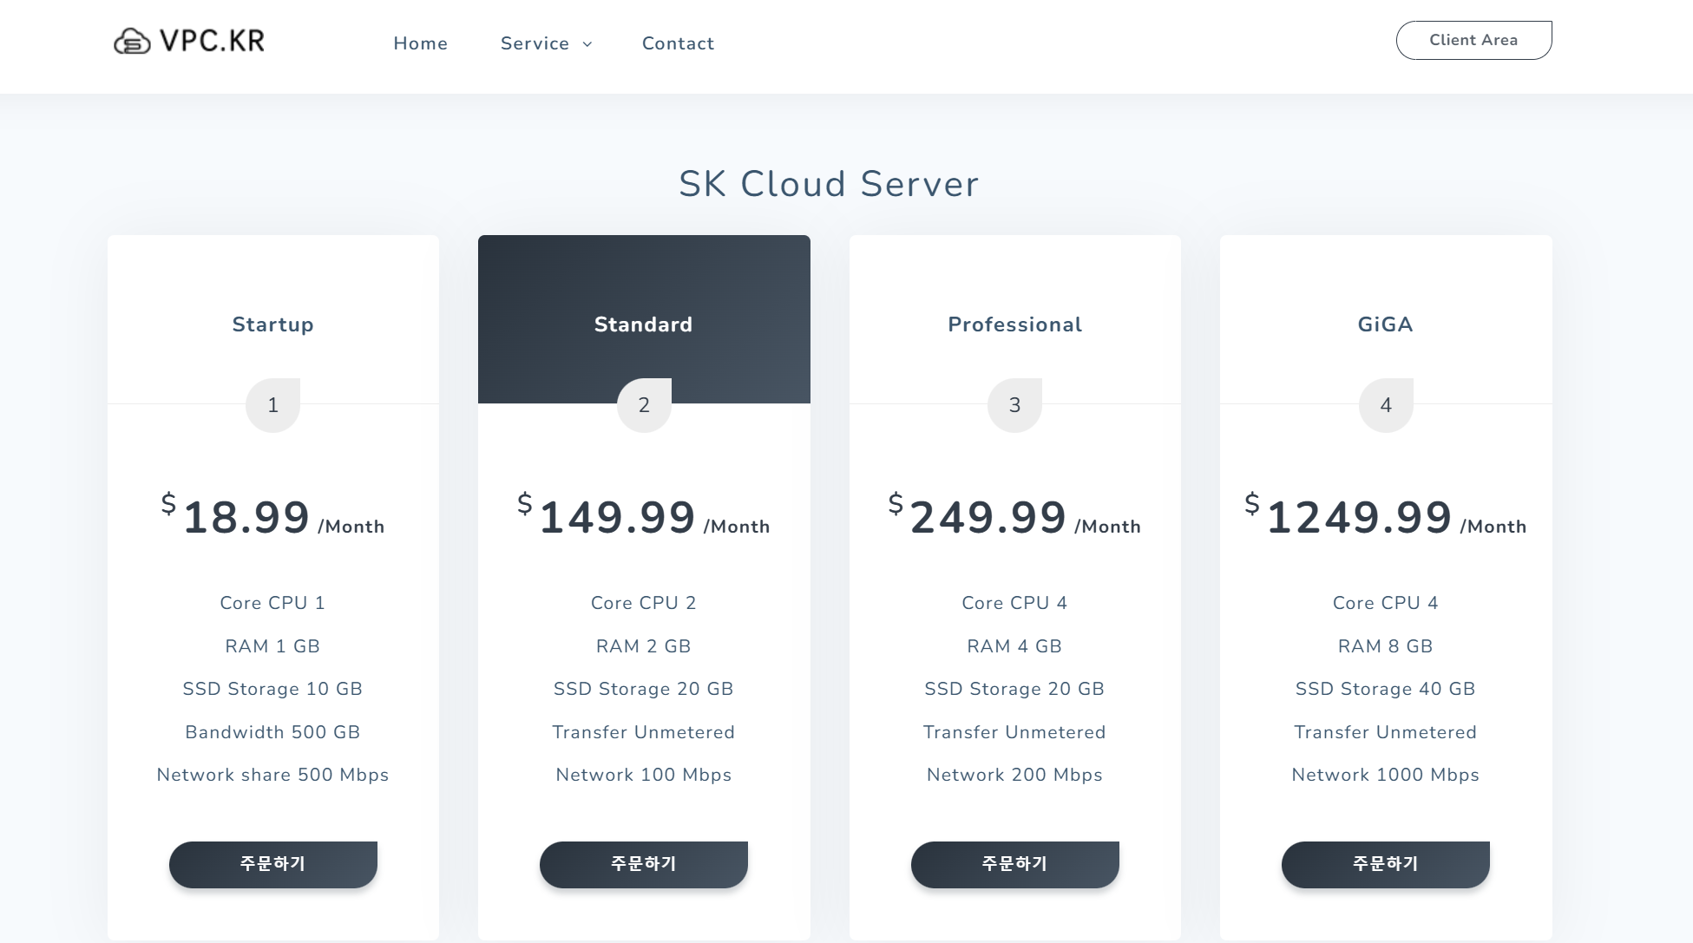Select the number 4 badge on GiGA
The height and width of the screenshot is (943, 1693).
coord(1386,405)
